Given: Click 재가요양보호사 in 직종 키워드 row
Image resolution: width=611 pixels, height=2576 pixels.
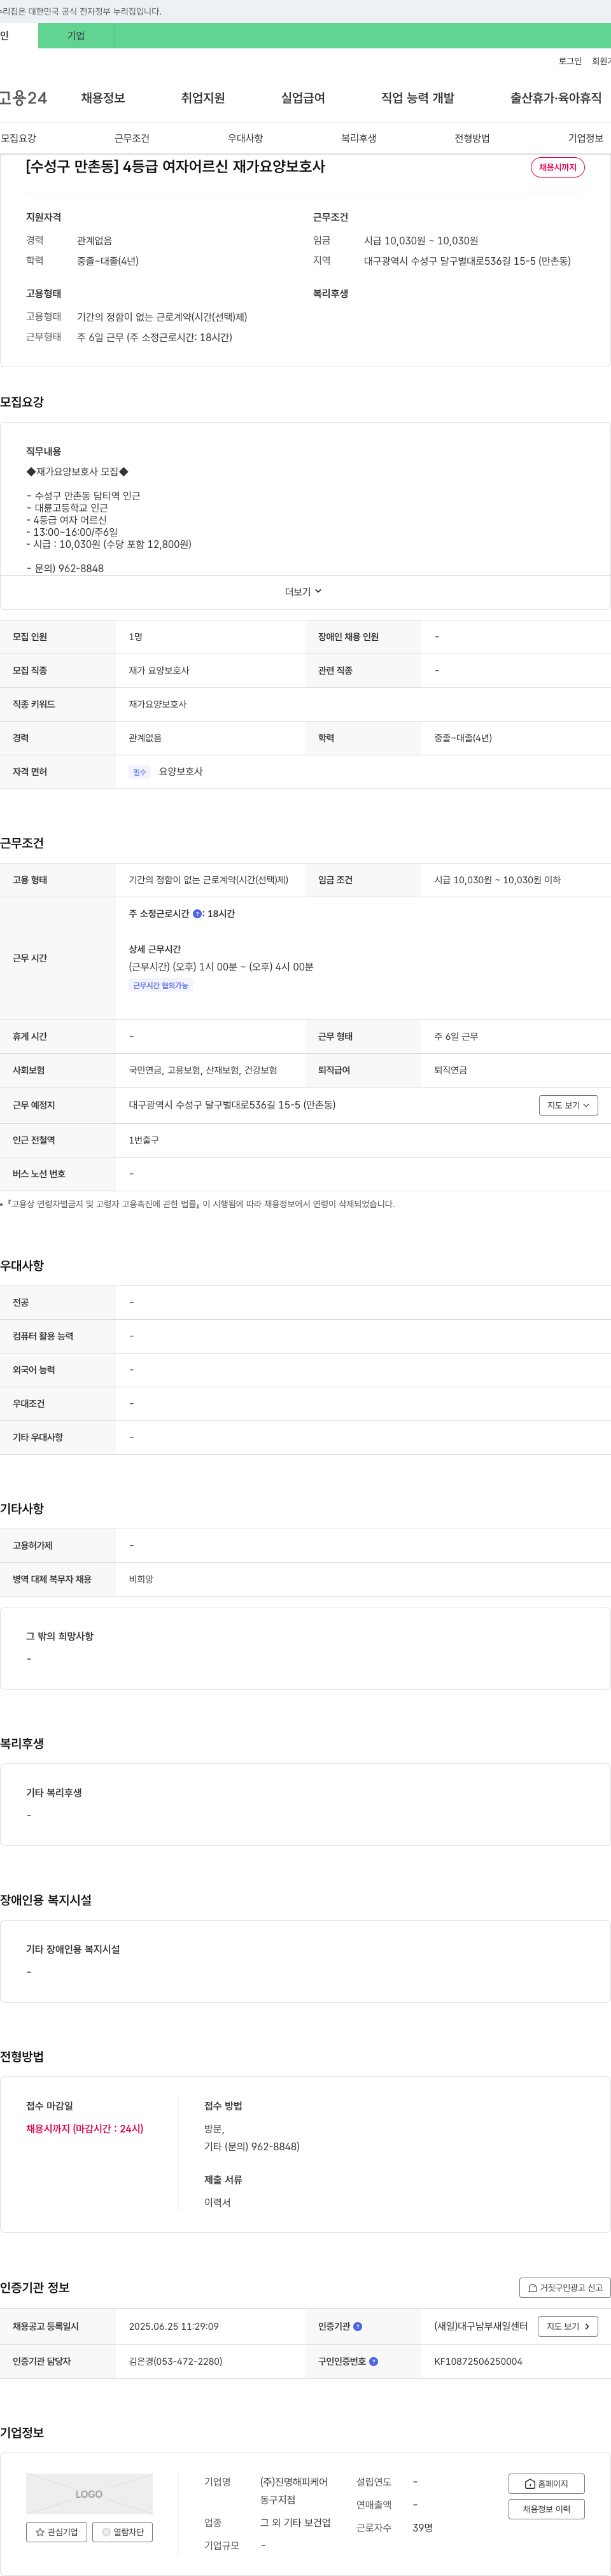Looking at the screenshot, I should coord(157,704).
